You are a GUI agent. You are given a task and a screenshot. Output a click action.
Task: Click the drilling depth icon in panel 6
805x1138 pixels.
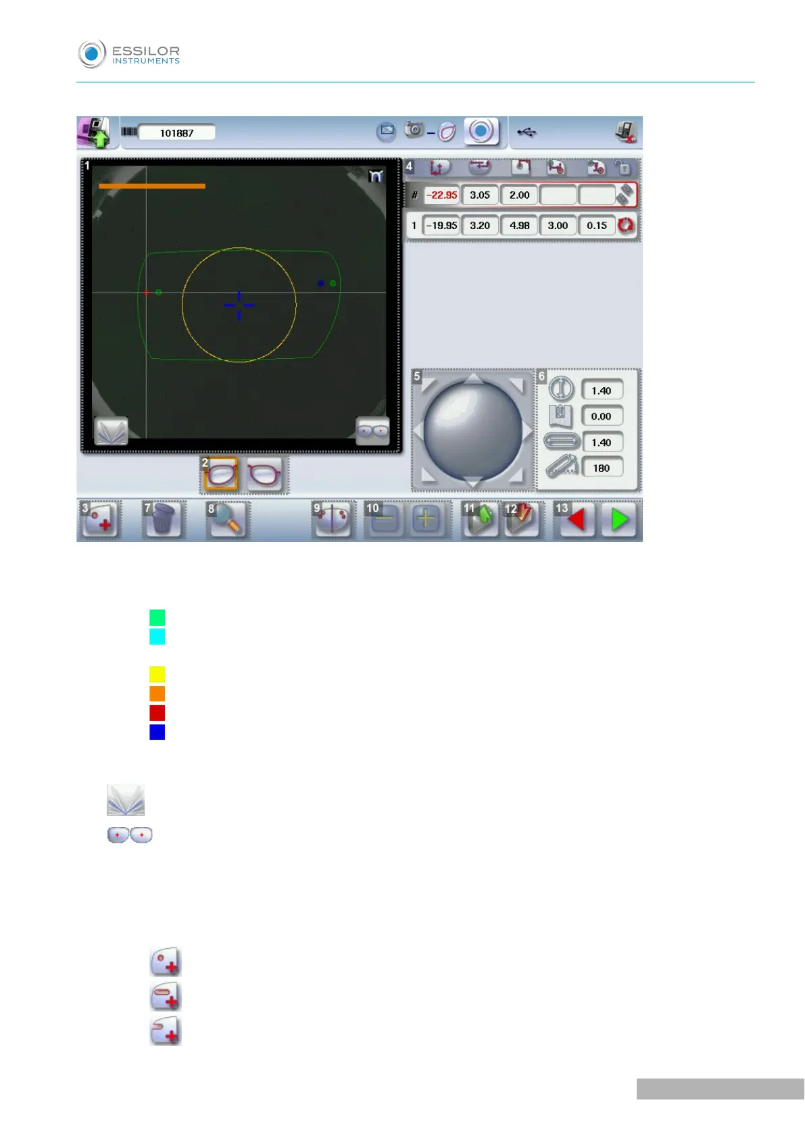point(561,416)
